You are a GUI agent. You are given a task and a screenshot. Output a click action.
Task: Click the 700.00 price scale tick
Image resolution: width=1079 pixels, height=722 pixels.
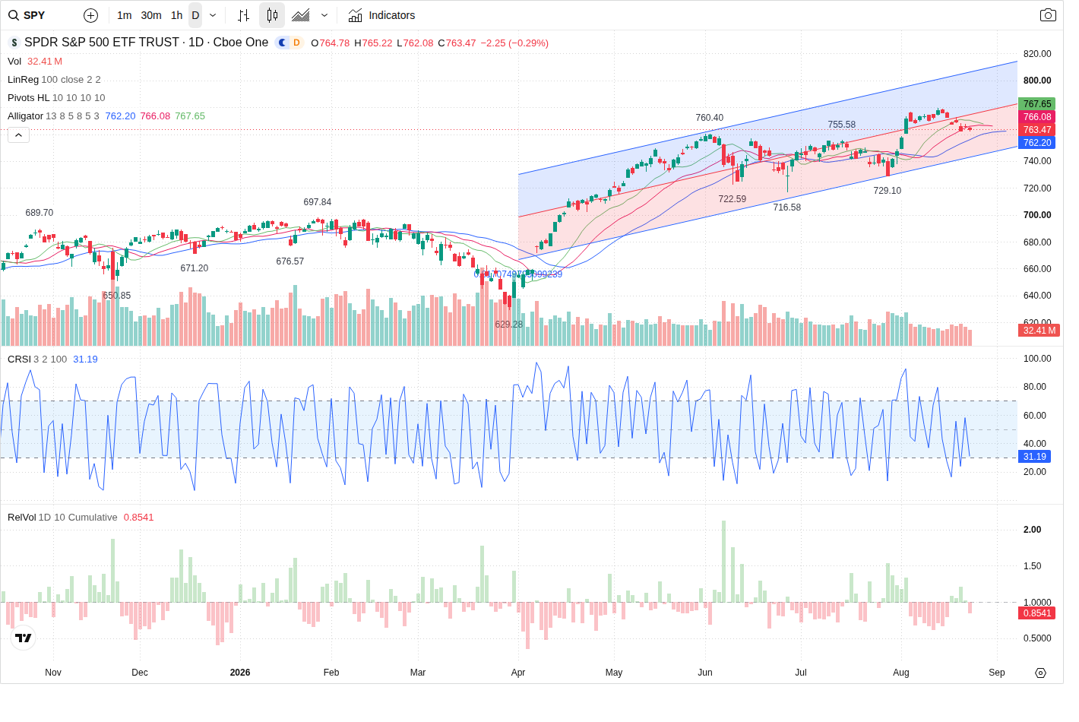[1037, 215]
